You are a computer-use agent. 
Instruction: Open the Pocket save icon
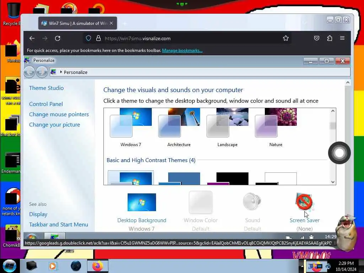click(x=317, y=38)
